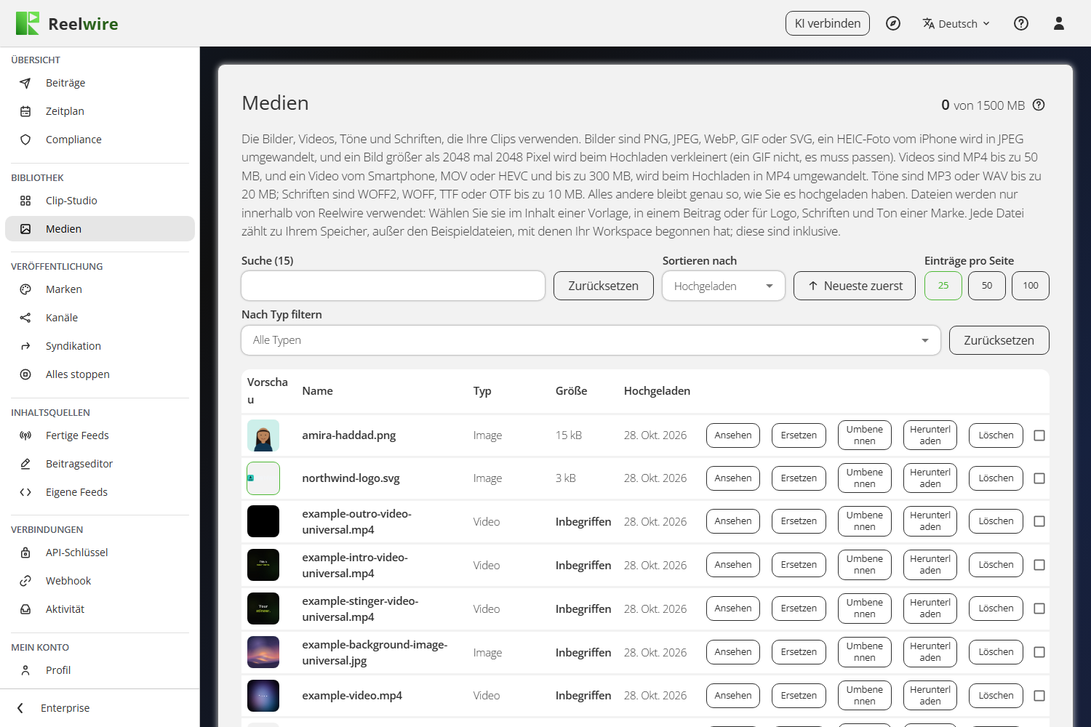Select 50 entries per page
Screen dimensions: 1091x727
(987, 286)
